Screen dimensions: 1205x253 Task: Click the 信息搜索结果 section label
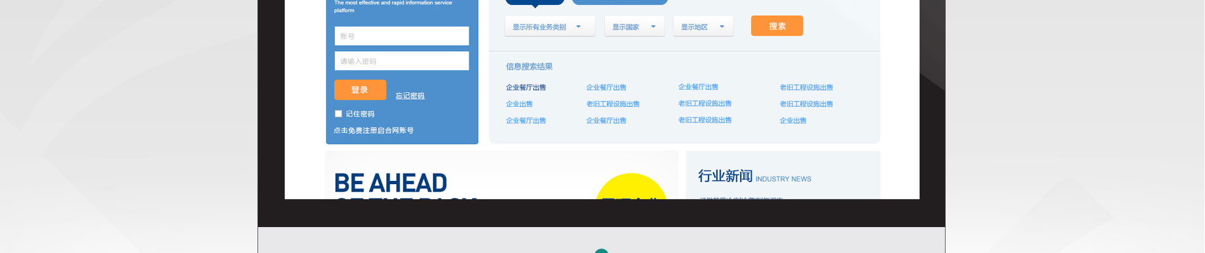[529, 66]
